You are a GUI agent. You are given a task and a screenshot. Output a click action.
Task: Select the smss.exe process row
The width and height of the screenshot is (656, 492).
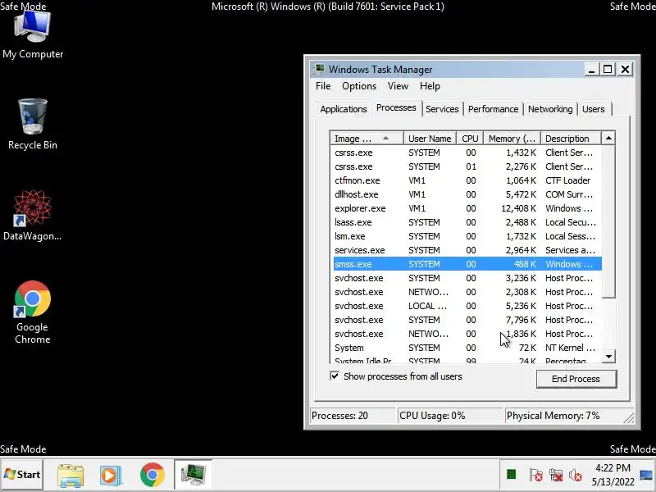coord(467,264)
